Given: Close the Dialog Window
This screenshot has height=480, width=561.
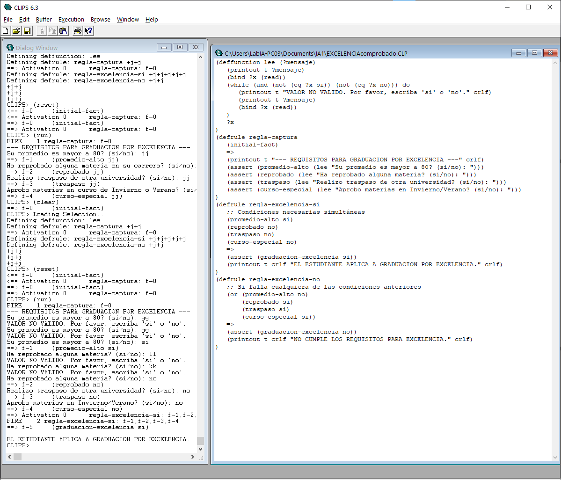Looking at the screenshot, I should point(196,47).
